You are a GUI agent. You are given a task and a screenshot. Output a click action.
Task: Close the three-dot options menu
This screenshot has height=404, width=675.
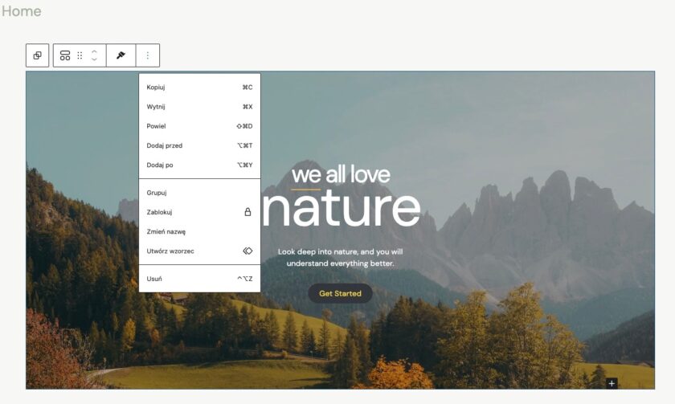[x=147, y=55]
